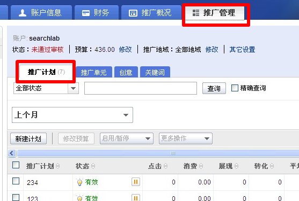Image resolution: width=299 pixels, height=201 pixels.
Task: Click the 查询 button
Action: pos(214,88)
